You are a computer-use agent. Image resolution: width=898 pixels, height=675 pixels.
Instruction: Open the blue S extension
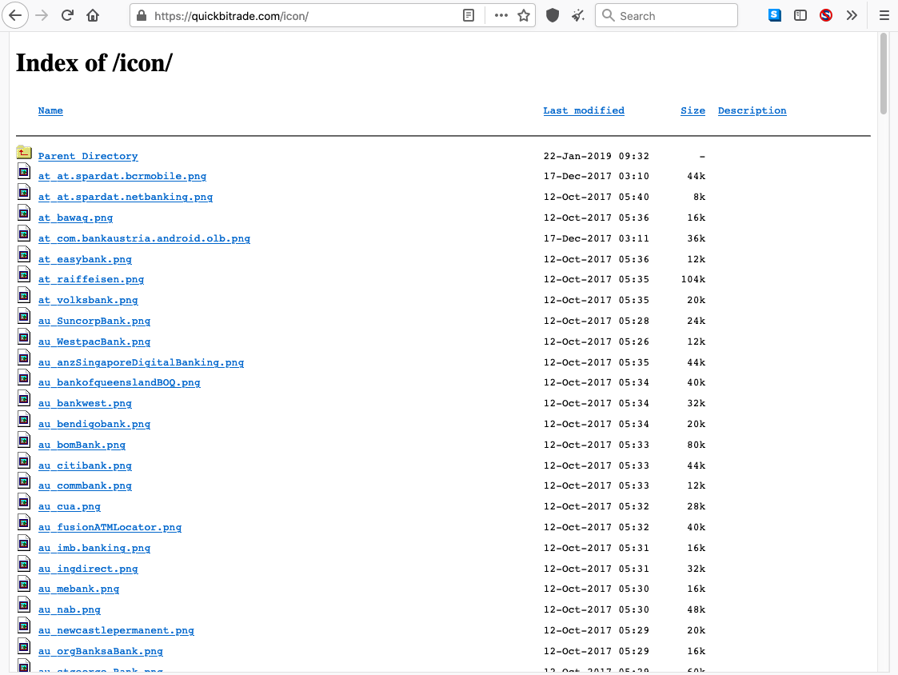click(x=775, y=15)
